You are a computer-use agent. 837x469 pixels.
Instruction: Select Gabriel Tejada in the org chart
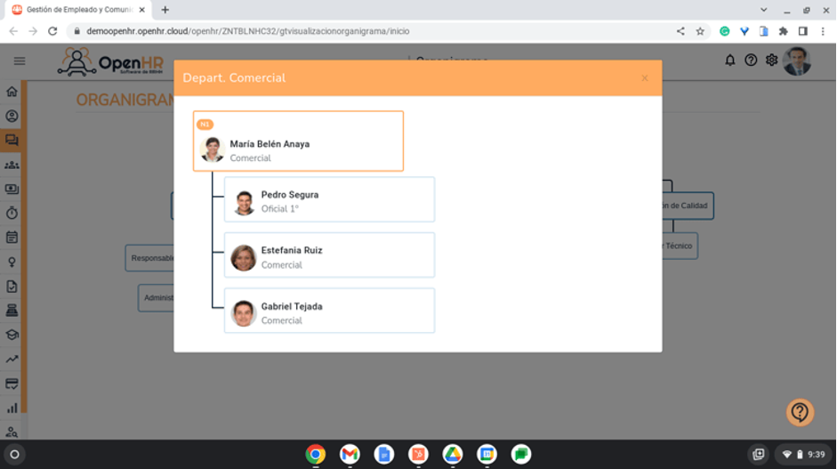click(329, 311)
